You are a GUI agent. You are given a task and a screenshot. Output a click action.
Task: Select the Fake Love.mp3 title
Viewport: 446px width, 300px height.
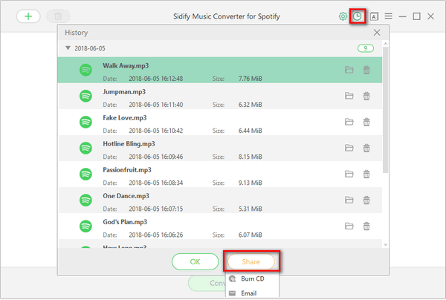(125, 118)
